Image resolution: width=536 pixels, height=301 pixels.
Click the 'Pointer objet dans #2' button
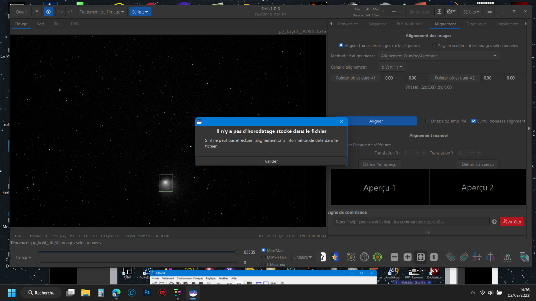[455, 78]
